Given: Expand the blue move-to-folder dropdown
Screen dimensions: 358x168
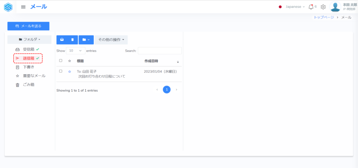Looking at the screenshot, I should click(x=86, y=40).
